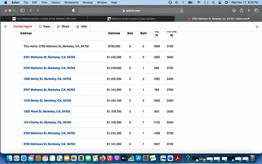Select the This Home 2703 Mathews St text
This screenshot has height=164, width=262.
point(56,46)
